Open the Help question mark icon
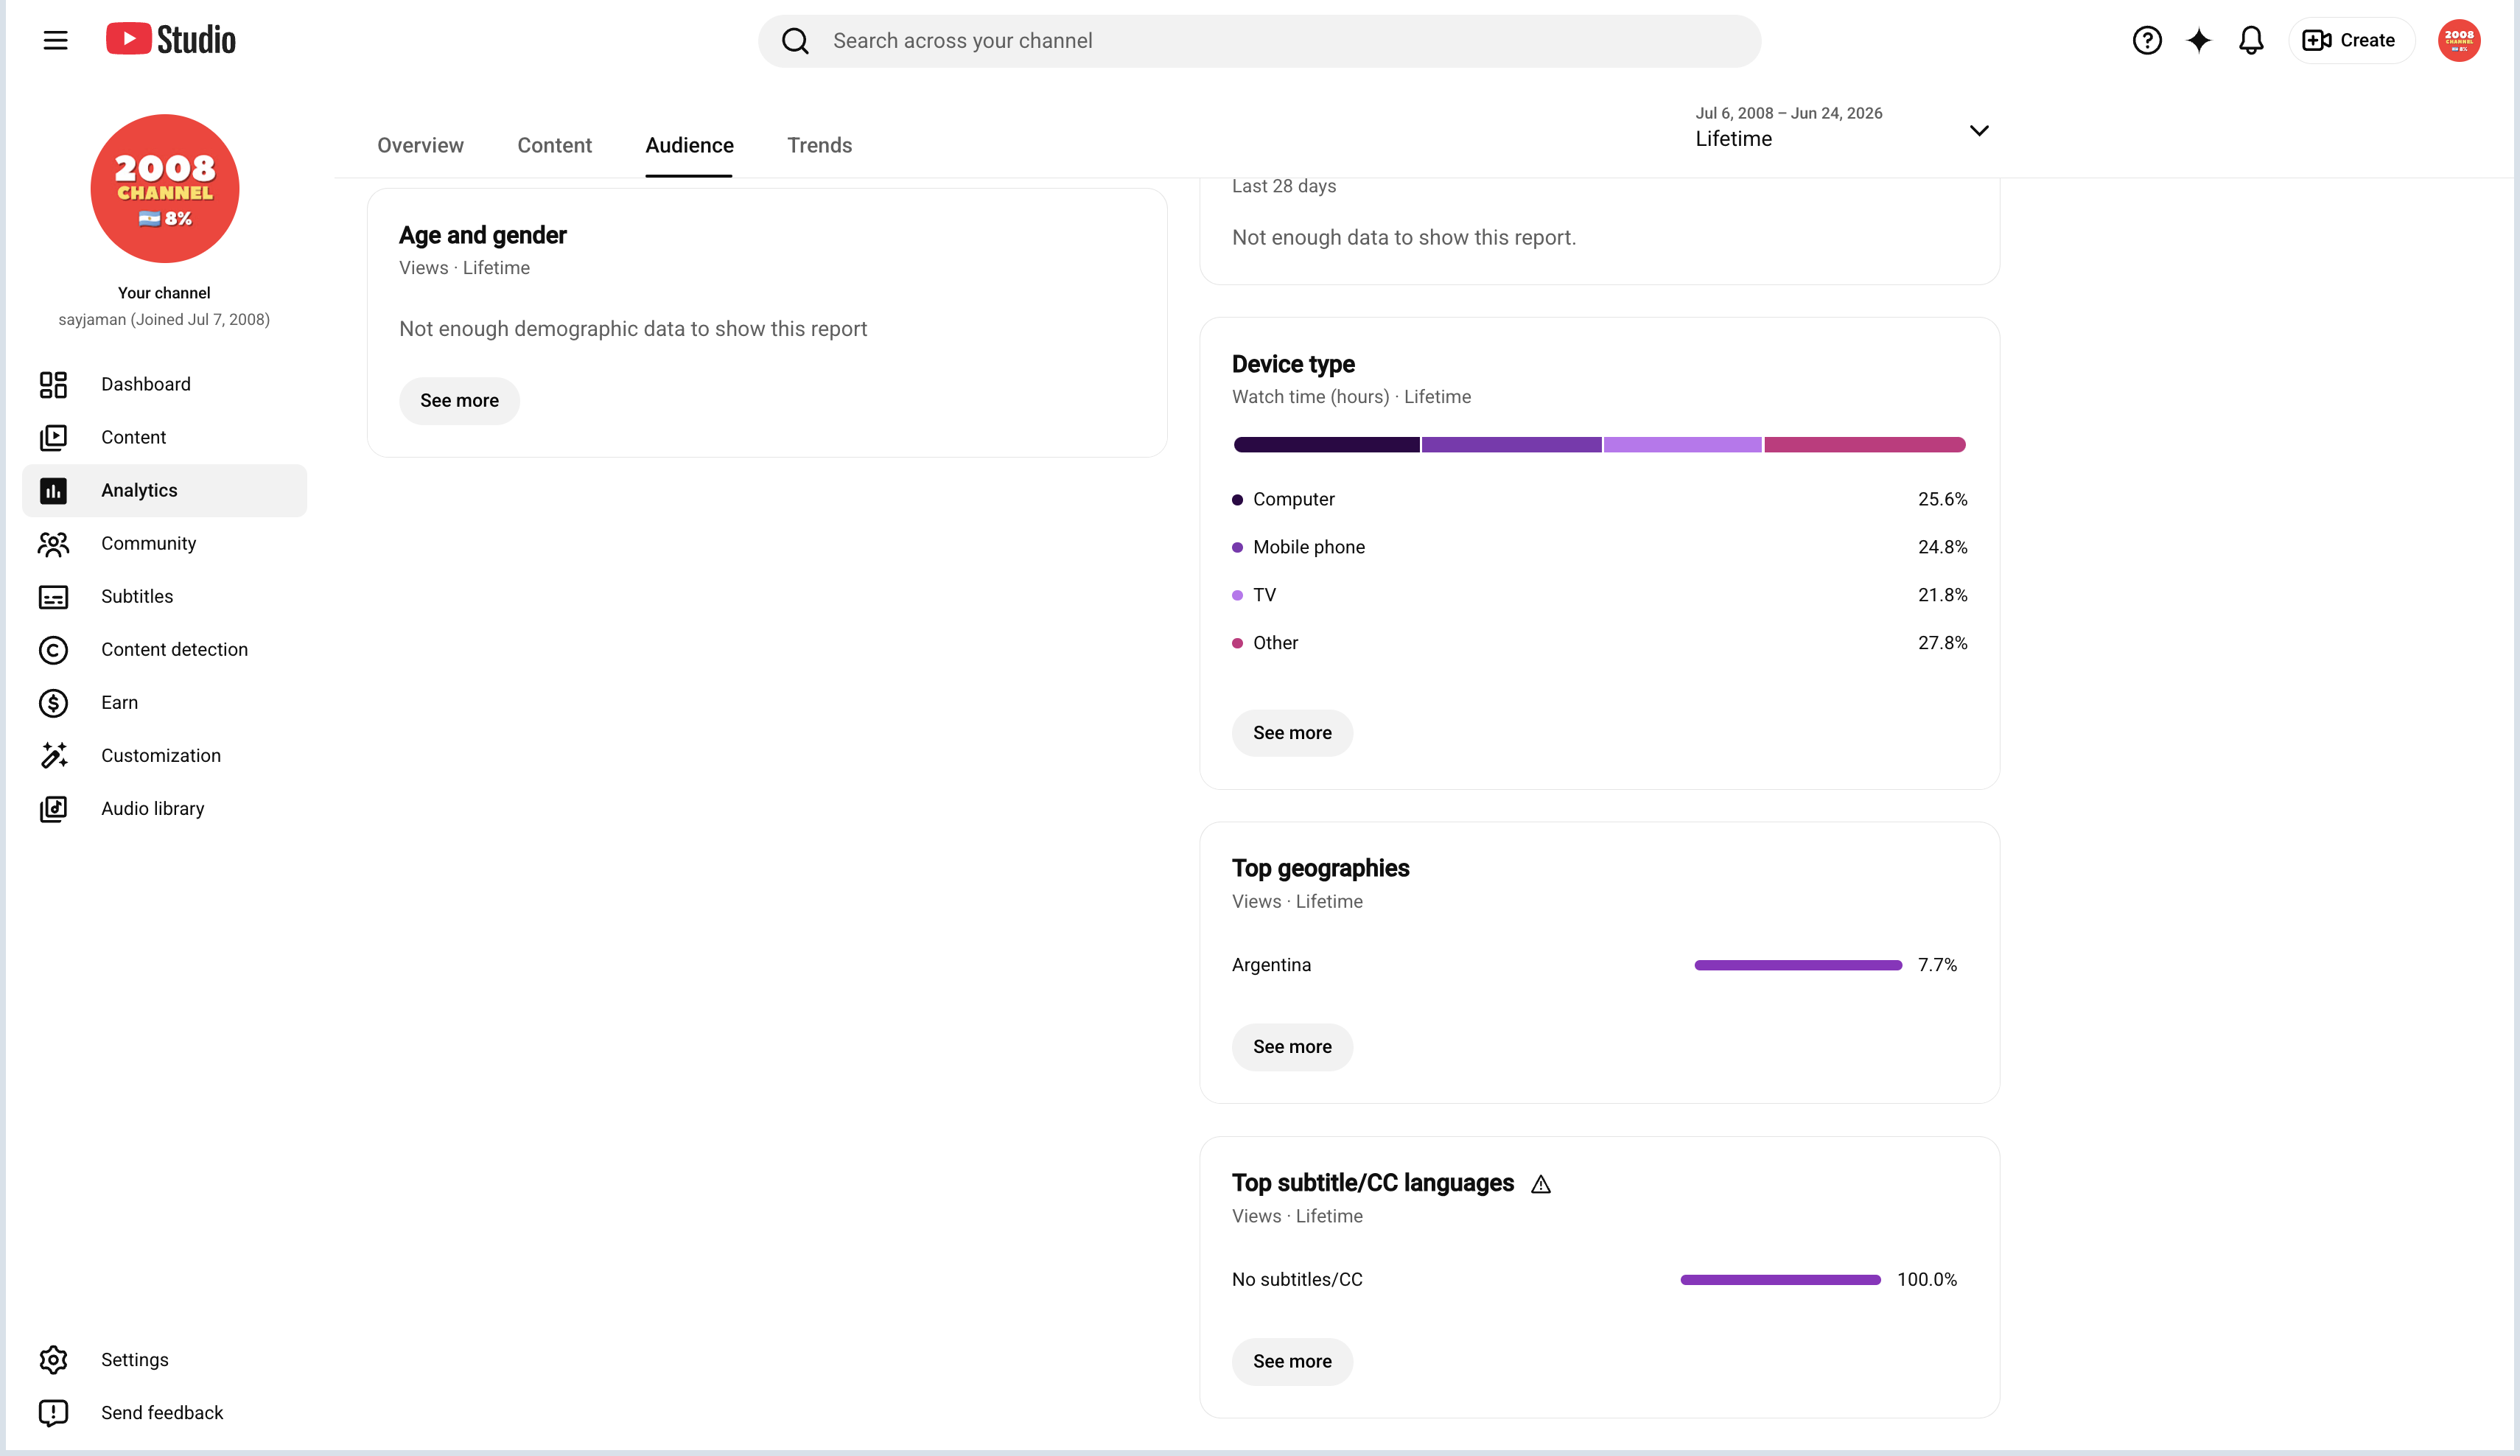Screen dimensions: 2520x1456 2147,40
